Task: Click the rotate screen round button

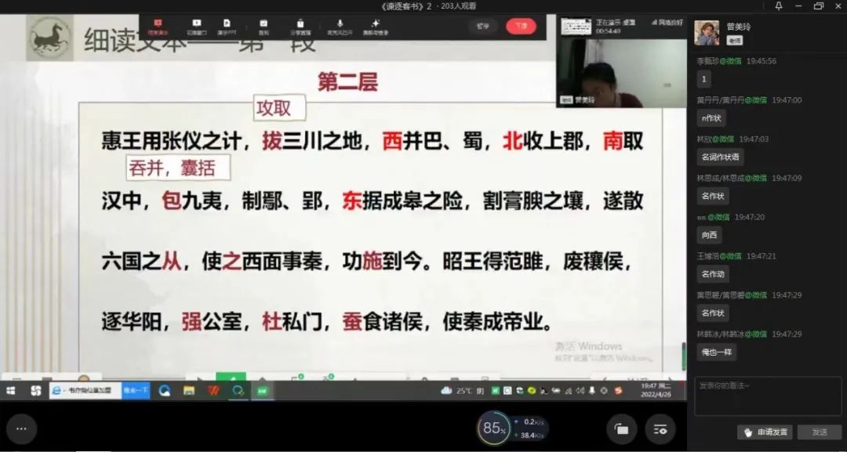Action: click(621, 429)
